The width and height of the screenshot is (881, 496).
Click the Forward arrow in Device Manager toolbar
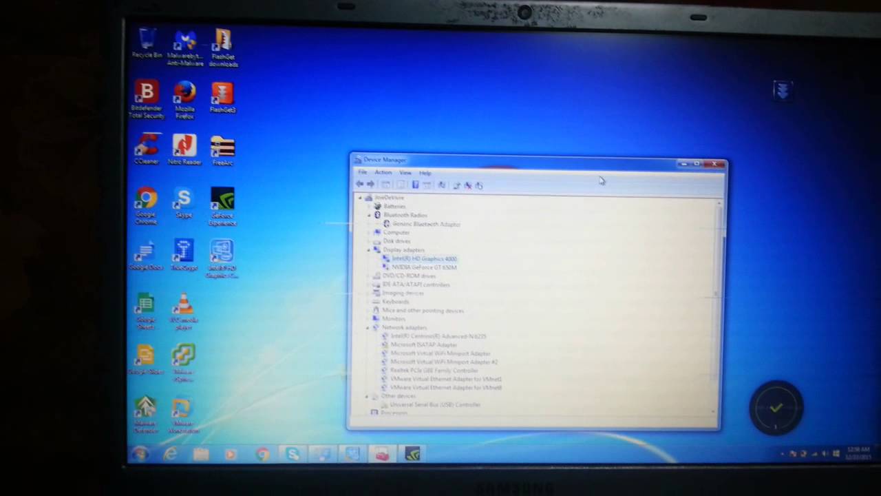[371, 185]
